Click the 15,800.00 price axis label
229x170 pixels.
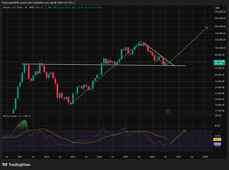[x=220, y=105]
